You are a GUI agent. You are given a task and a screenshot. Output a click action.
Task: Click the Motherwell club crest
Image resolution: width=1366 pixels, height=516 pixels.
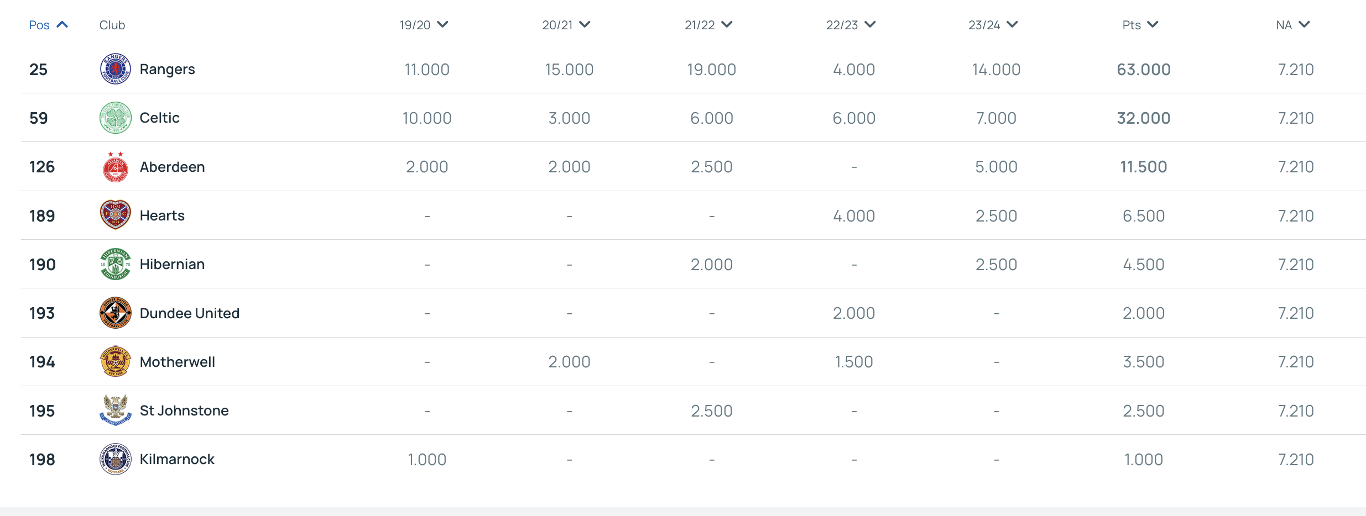click(115, 361)
